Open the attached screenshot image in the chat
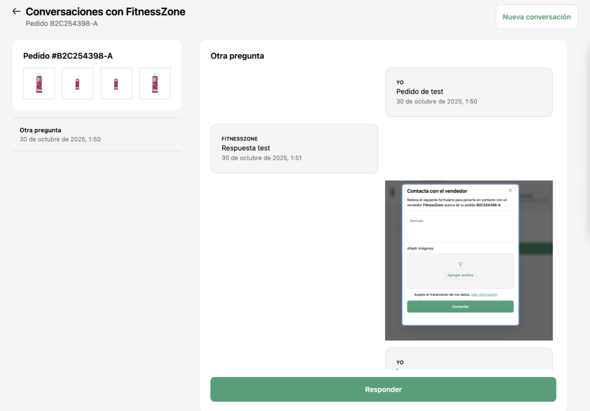Screen dimensions: 590x411 [x=469, y=261]
